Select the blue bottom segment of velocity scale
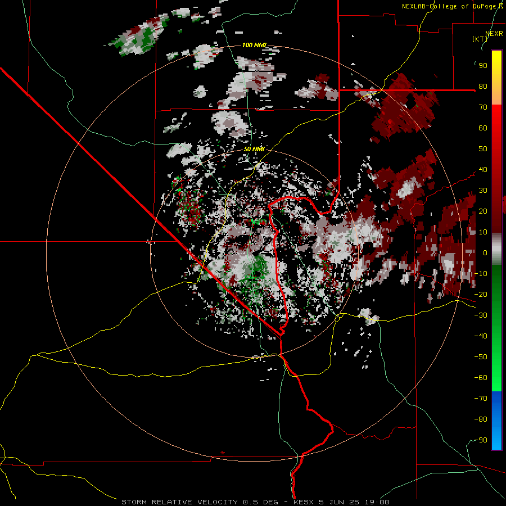 [x=496, y=421]
